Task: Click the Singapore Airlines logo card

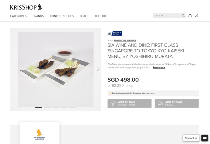Action: (39, 133)
